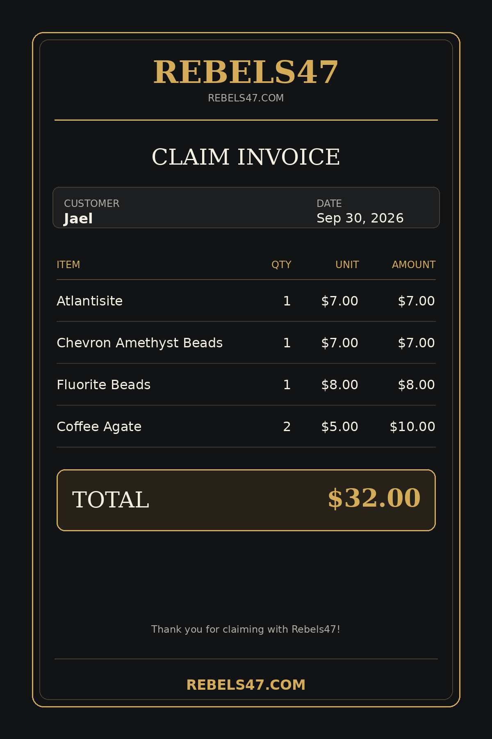The width and height of the screenshot is (492, 739).
Task: Select the Atlantisite item row
Action: coord(246,301)
